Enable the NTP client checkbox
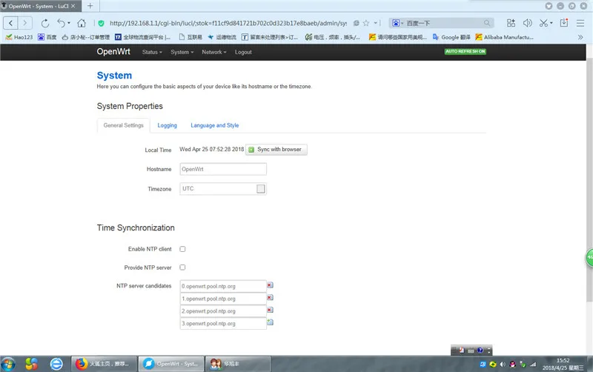This screenshot has height=372, width=593. (x=182, y=249)
